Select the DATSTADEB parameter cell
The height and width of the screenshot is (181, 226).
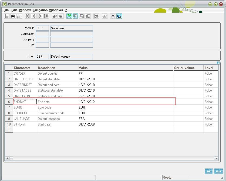click(25, 90)
